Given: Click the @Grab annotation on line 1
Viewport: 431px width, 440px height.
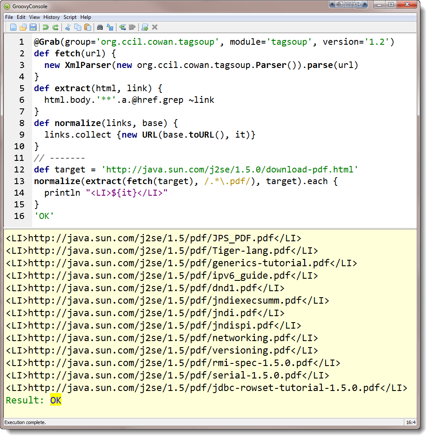Looking at the screenshot, I should coord(47,42).
